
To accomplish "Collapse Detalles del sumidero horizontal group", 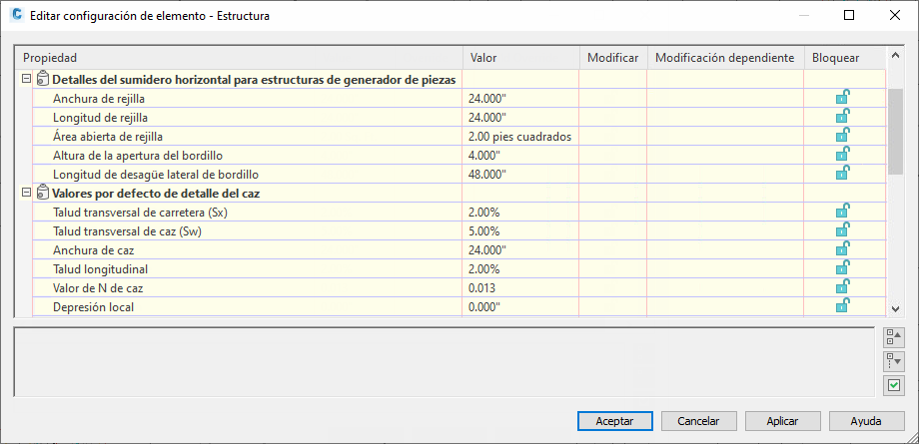I will click(x=26, y=79).
